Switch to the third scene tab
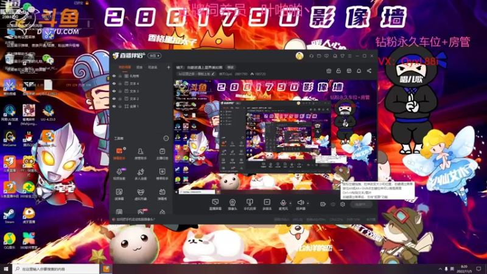 click(152, 67)
